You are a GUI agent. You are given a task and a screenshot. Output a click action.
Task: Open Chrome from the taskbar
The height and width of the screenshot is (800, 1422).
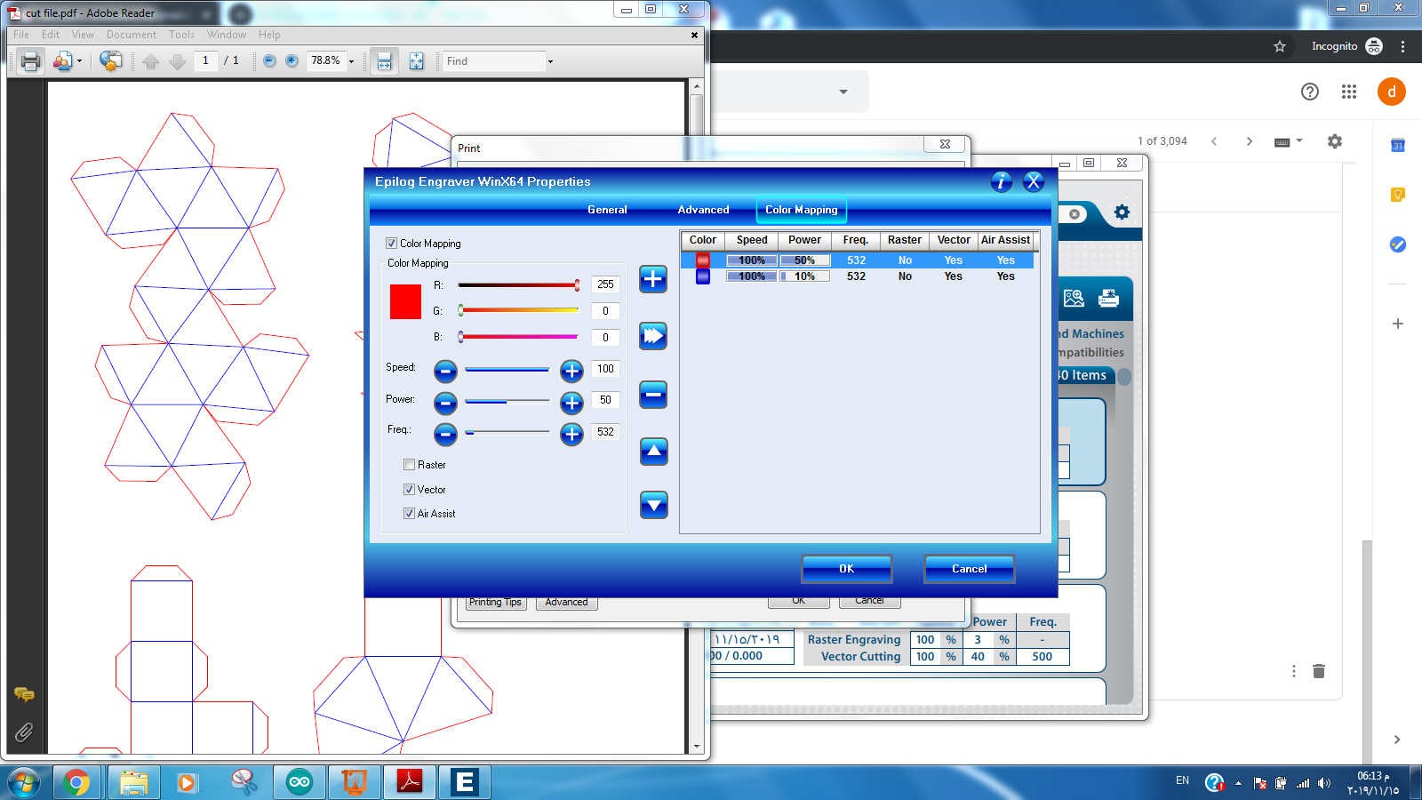(x=76, y=782)
